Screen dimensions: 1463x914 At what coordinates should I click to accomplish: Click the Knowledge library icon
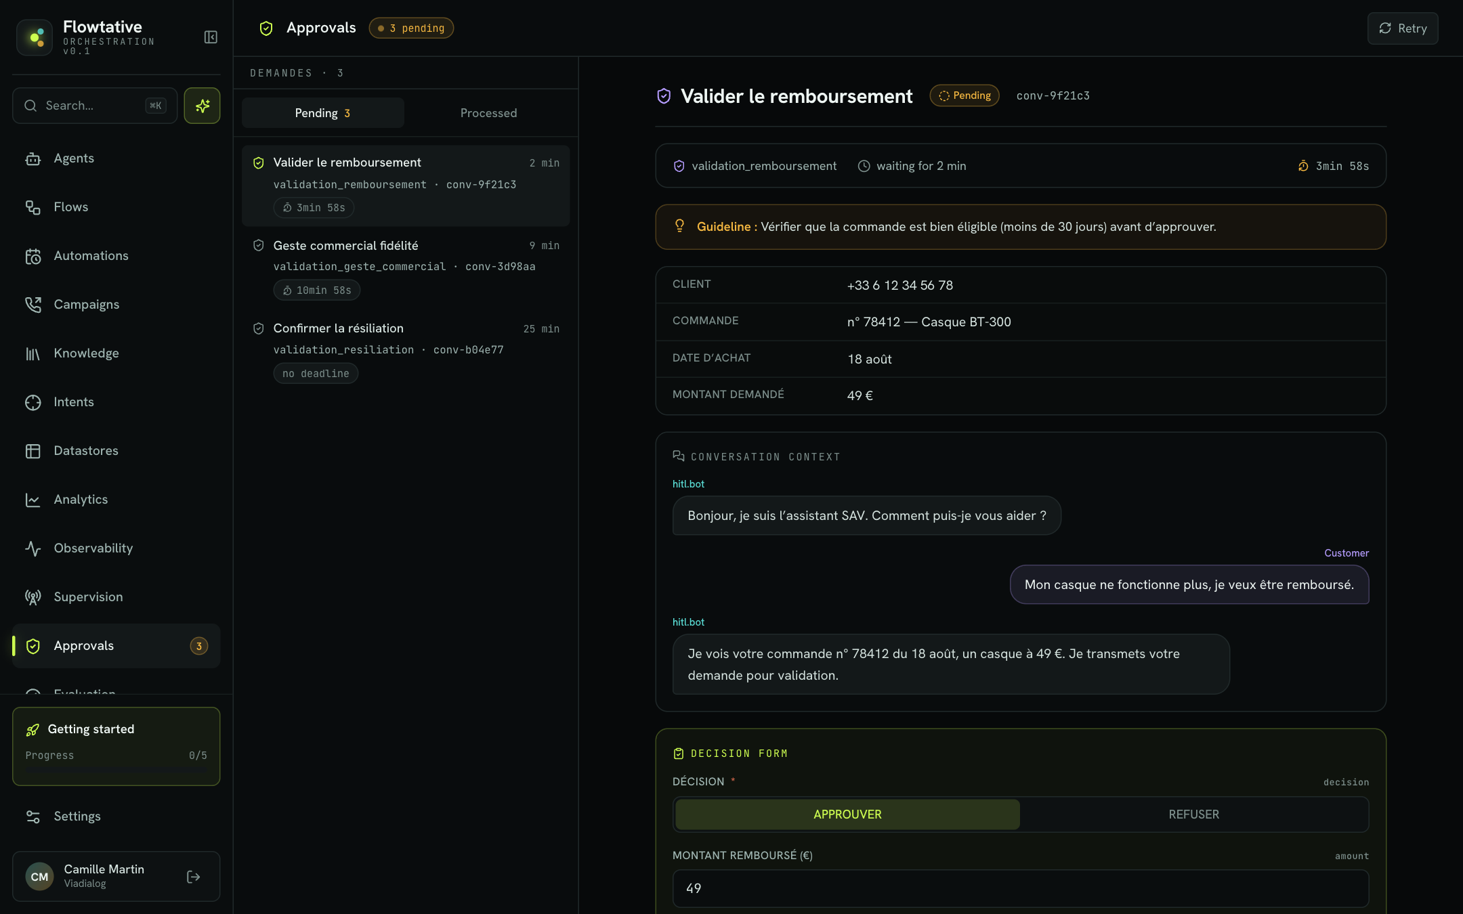click(x=33, y=353)
